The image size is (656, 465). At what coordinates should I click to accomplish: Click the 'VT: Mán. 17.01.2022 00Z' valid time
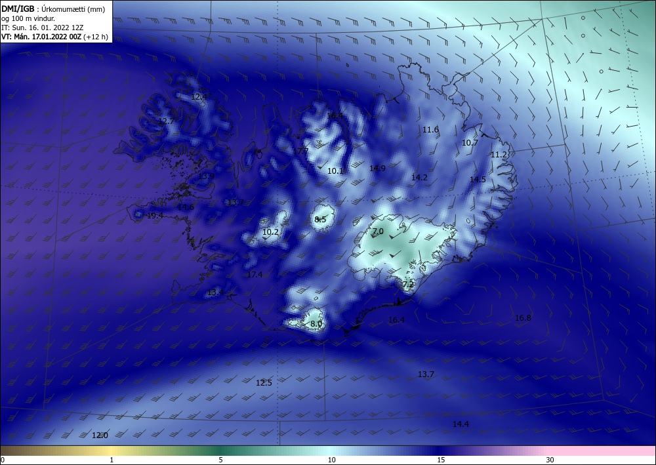[41, 37]
